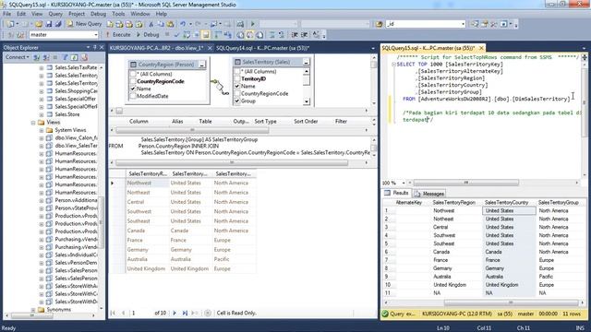Open the Query menu
The width and height of the screenshot is (591, 332).
[x=55, y=14]
